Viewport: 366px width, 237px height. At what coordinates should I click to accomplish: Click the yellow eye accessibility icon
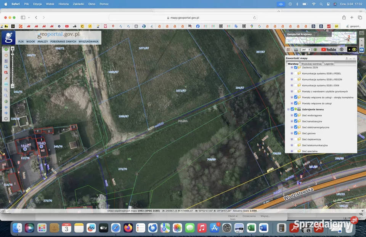click(x=354, y=50)
